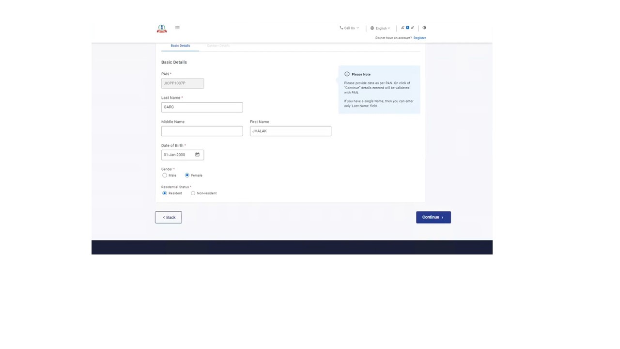Open the hamburger navigation menu

(177, 28)
